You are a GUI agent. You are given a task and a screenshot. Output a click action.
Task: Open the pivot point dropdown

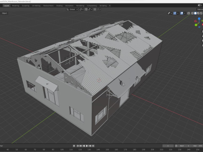81,9
